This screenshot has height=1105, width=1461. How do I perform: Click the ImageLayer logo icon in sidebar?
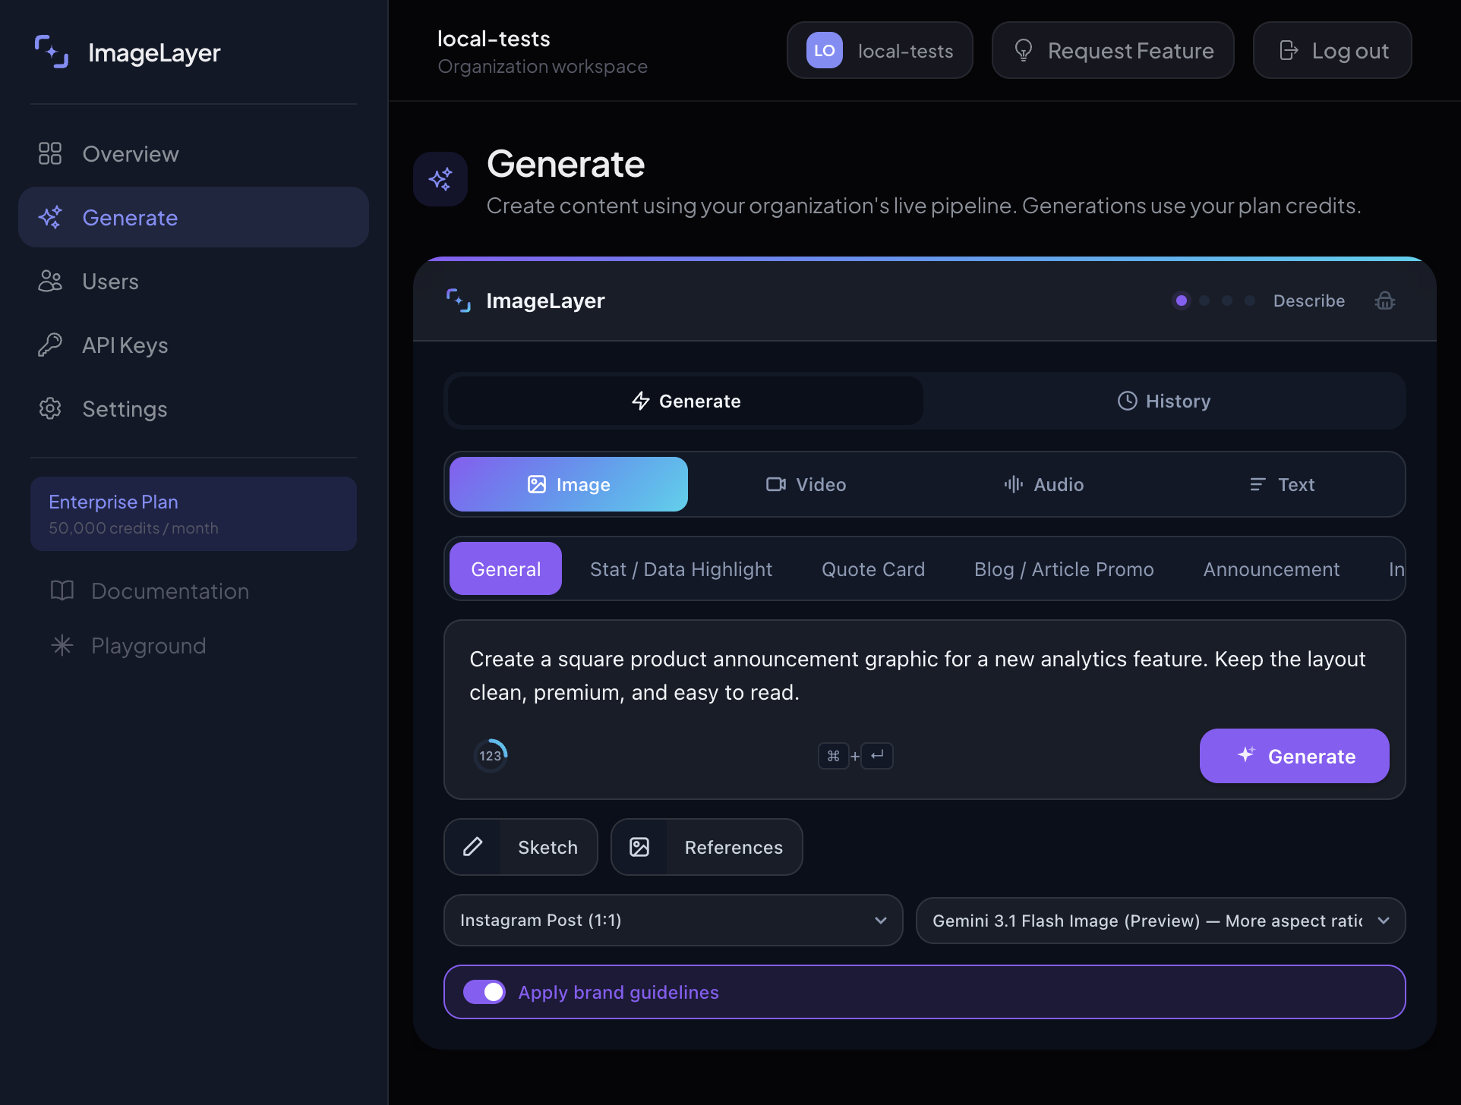click(x=52, y=52)
